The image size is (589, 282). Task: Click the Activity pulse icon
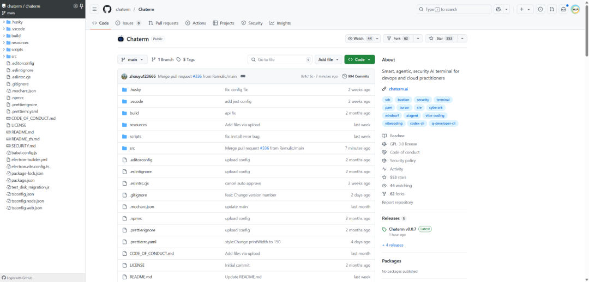pos(384,169)
